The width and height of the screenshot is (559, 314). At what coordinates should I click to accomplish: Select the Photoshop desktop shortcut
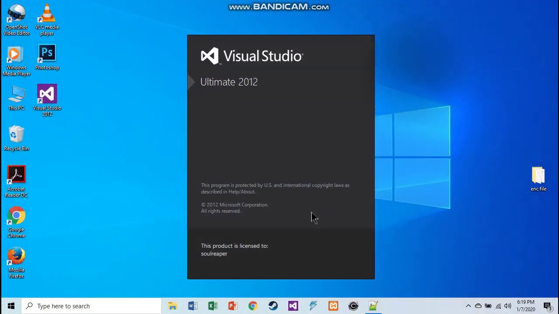pyautogui.click(x=47, y=58)
